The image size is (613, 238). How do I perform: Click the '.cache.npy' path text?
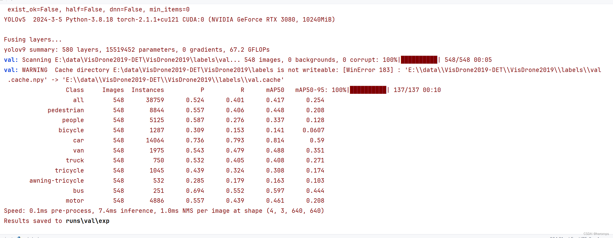tap(27, 80)
